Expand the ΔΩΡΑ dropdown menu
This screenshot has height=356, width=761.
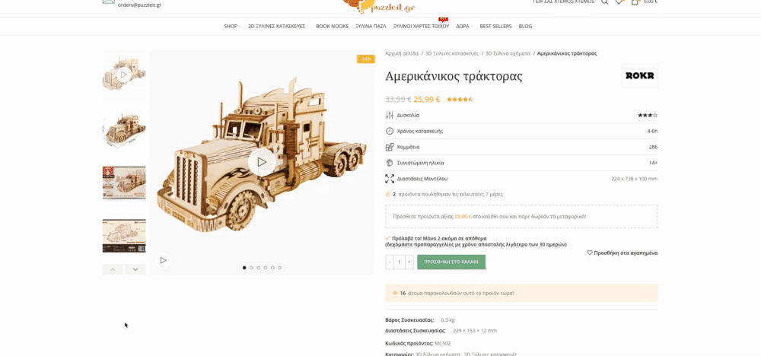pos(464,26)
